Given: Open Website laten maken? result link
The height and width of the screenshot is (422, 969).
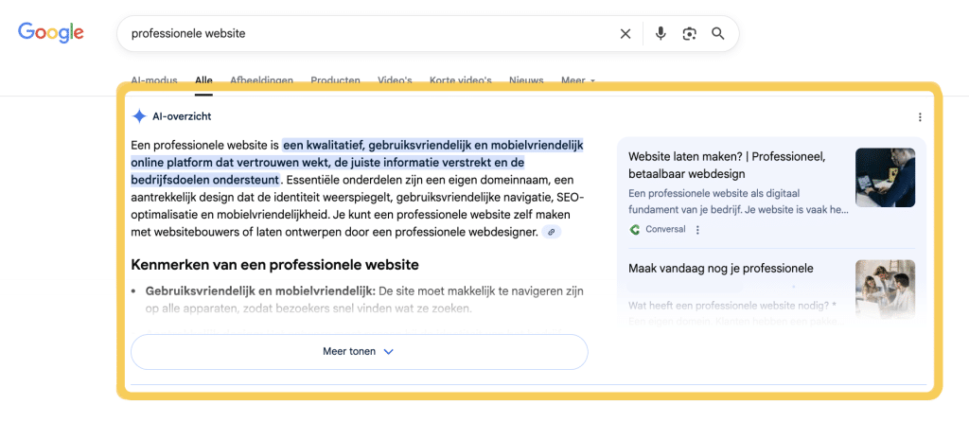Looking at the screenshot, I should click(727, 165).
